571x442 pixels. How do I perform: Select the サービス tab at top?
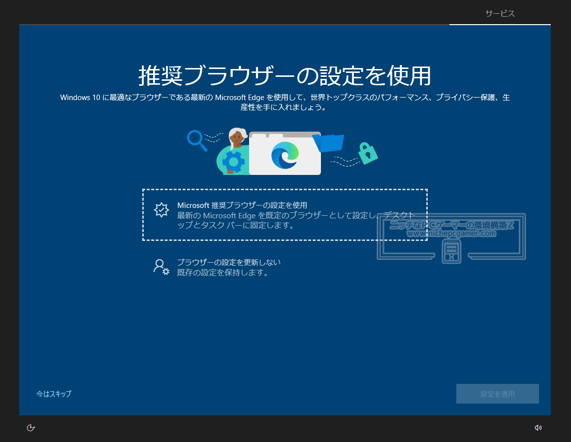[x=500, y=13]
